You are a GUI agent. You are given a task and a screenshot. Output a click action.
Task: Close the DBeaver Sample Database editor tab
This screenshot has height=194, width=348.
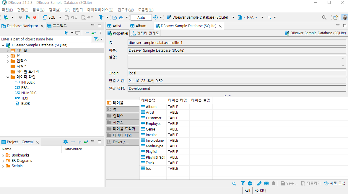coord(220,26)
